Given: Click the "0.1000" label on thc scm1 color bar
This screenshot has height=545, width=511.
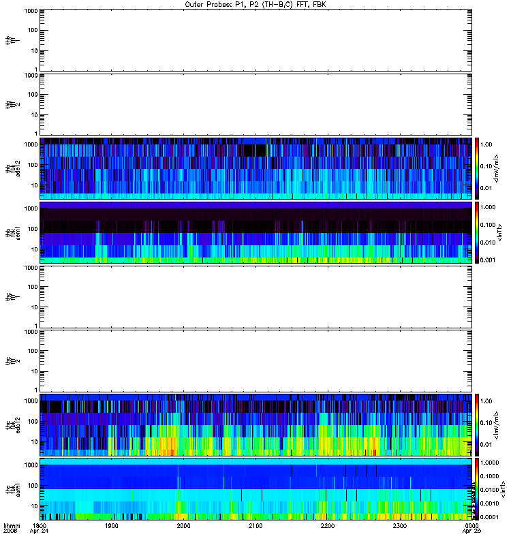Looking at the screenshot, I should point(489,476).
